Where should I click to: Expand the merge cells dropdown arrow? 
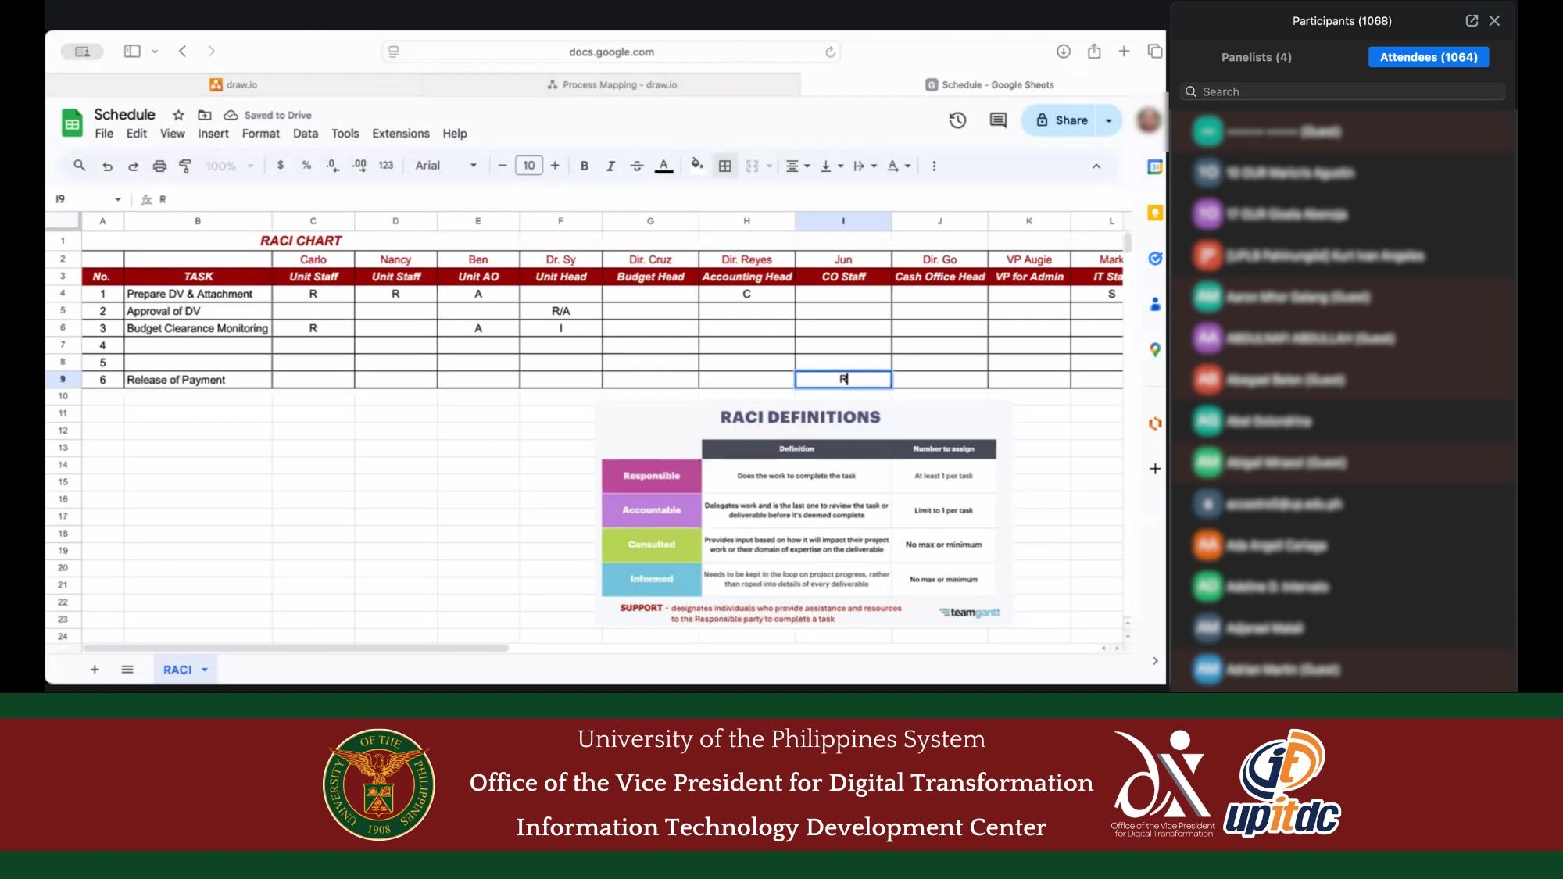(x=770, y=166)
